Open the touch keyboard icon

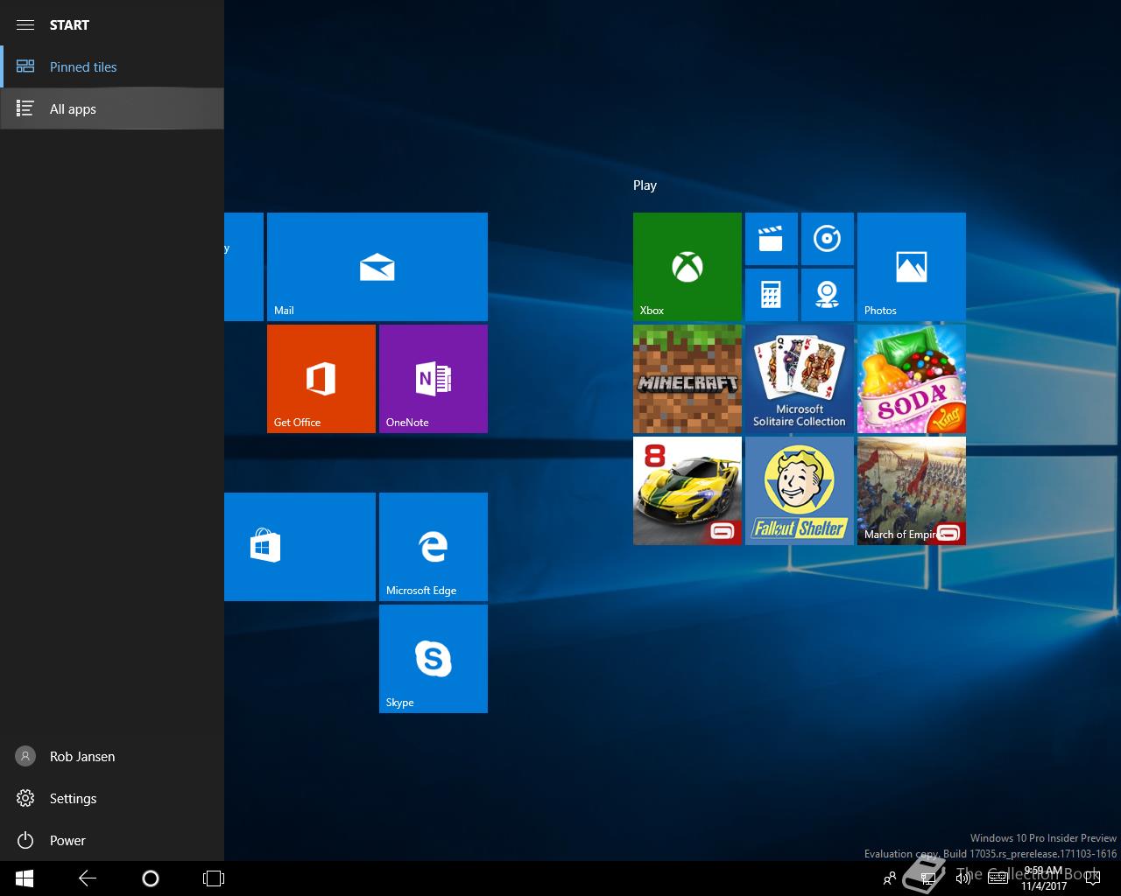click(998, 878)
